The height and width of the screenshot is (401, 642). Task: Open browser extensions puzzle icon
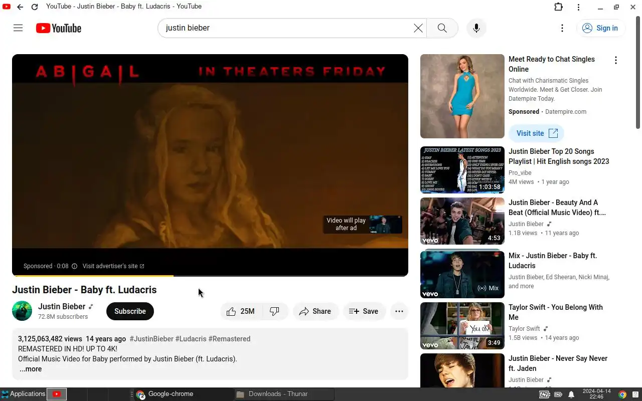coord(558,7)
